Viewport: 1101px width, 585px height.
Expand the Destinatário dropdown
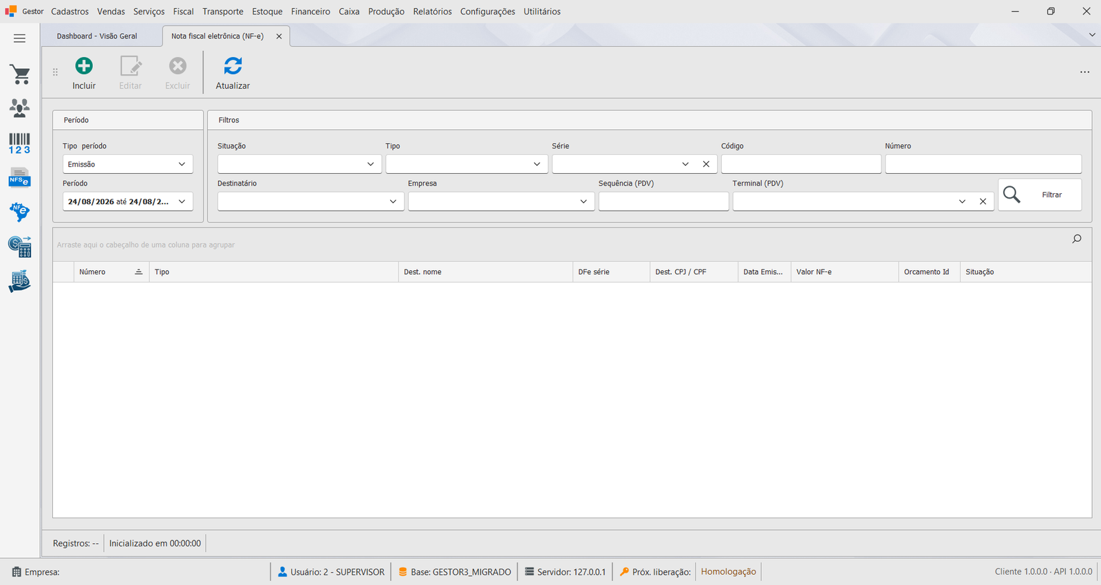point(310,201)
